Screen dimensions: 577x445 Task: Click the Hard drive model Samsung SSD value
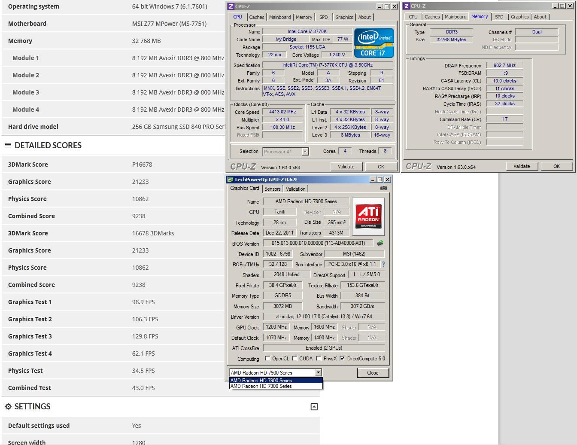(x=179, y=127)
